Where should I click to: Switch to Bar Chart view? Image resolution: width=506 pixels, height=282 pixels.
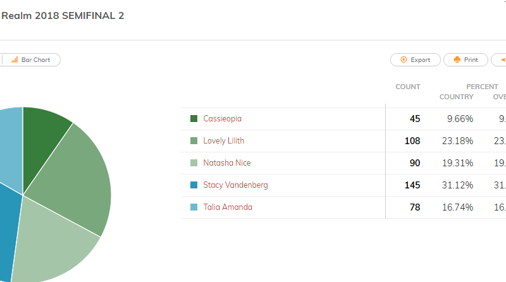(31, 59)
